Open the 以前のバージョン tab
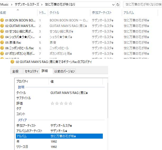Screen dimensions: 162x150 64,71
